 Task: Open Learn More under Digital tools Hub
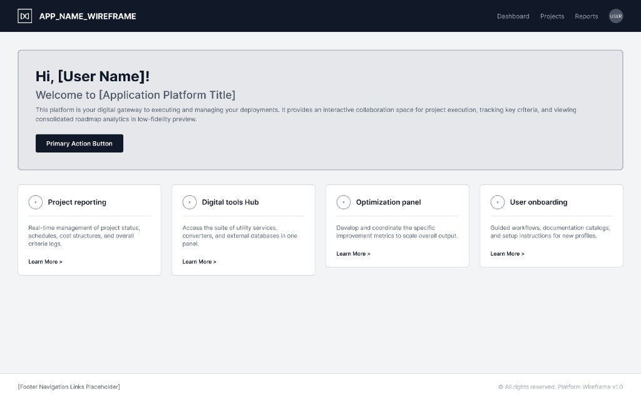(x=199, y=262)
